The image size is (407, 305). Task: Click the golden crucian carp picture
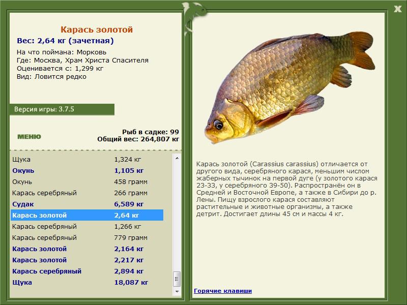pos(290,87)
